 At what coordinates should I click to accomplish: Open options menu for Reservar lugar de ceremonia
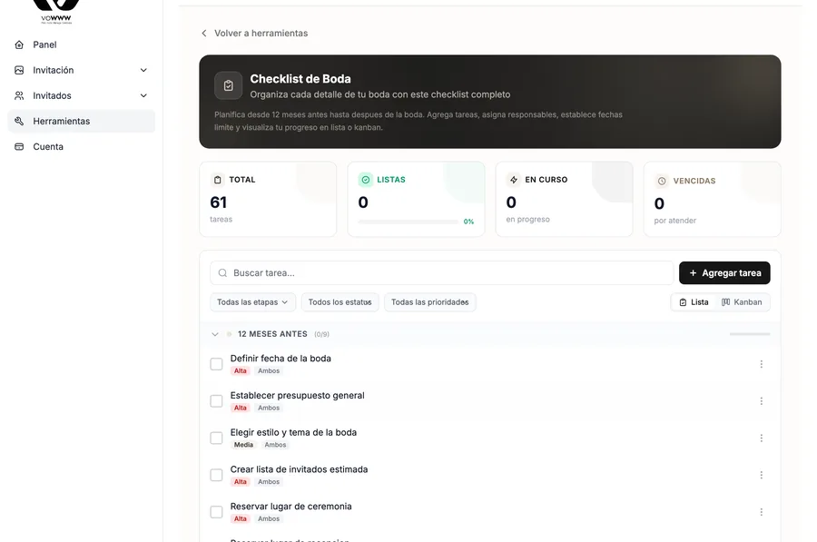[762, 512]
